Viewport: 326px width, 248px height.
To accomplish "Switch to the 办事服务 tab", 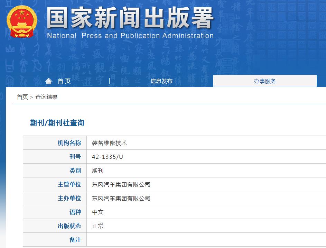I will tap(265, 81).
